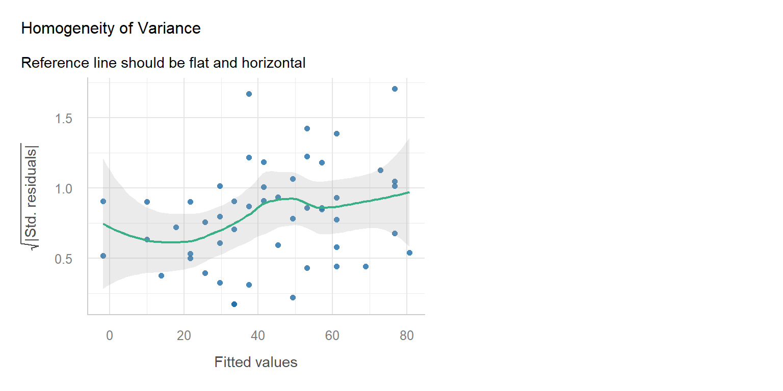The width and height of the screenshot is (783, 391).
Task: Click the "Fitted values" x-axis label
Action: click(255, 362)
